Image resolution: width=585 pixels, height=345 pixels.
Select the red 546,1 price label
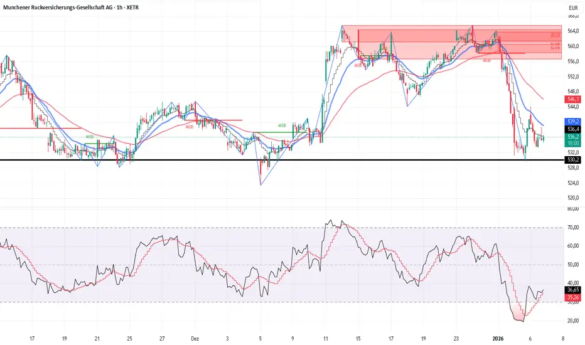pyautogui.click(x=573, y=99)
